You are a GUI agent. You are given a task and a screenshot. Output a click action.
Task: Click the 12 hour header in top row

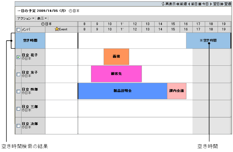tap(135, 24)
